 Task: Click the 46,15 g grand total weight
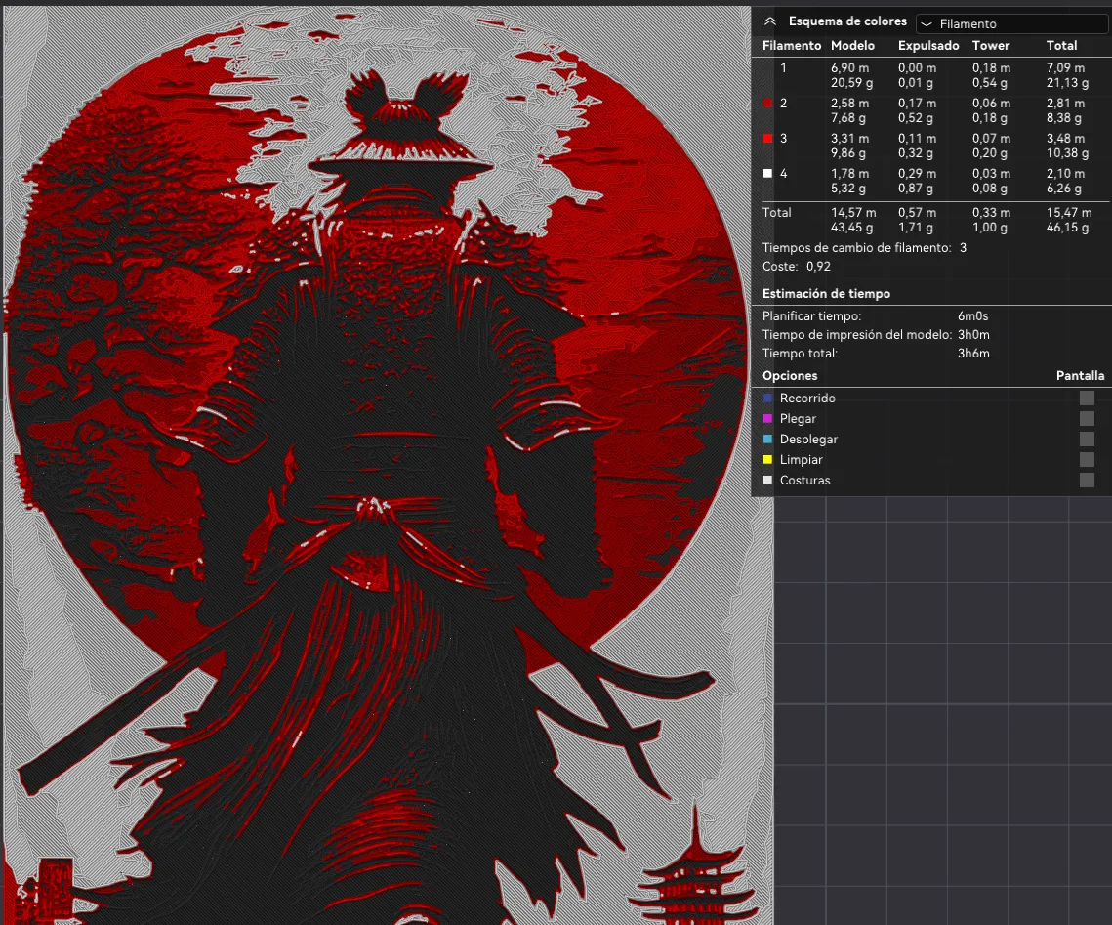click(1067, 228)
